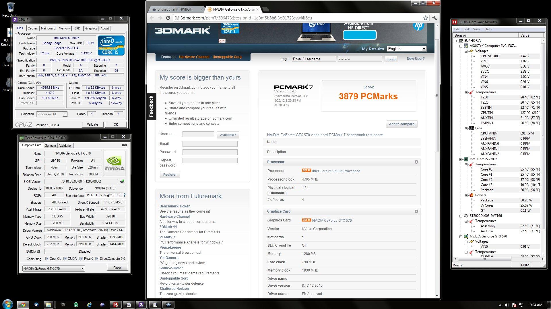Open Chrome wrench settings menu
The image size is (551, 309).
click(x=434, y=18)
